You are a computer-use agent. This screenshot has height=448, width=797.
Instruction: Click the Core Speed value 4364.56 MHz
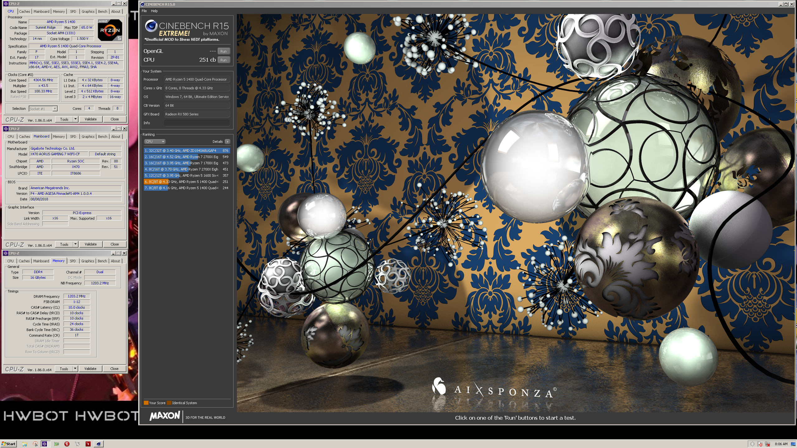pyautogui.click(x=43, y=80)
